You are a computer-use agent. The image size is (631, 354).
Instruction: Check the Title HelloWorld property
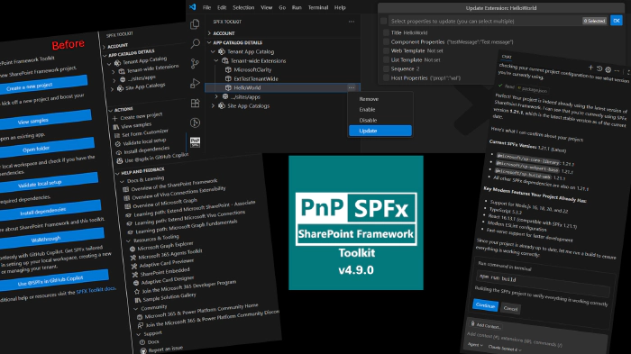387,32
